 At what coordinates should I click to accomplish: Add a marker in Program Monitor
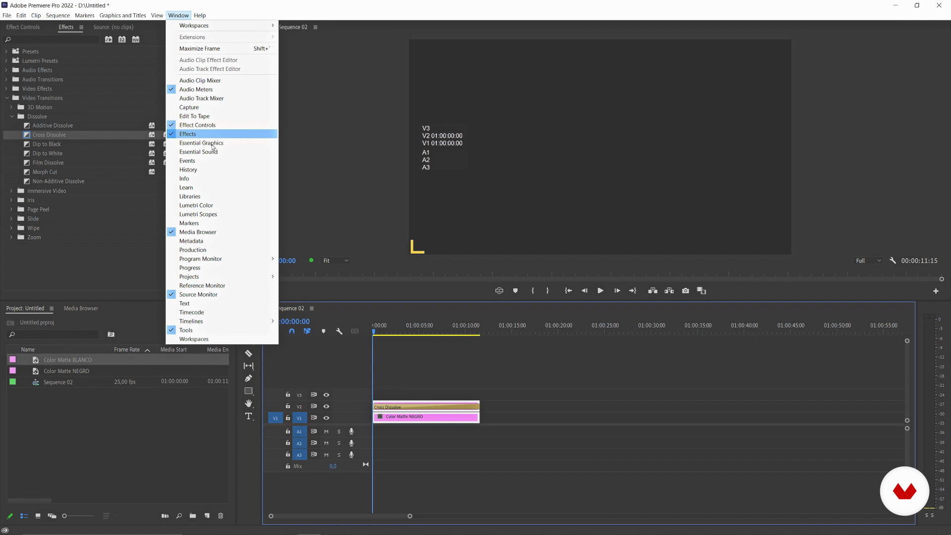point(516,291)
